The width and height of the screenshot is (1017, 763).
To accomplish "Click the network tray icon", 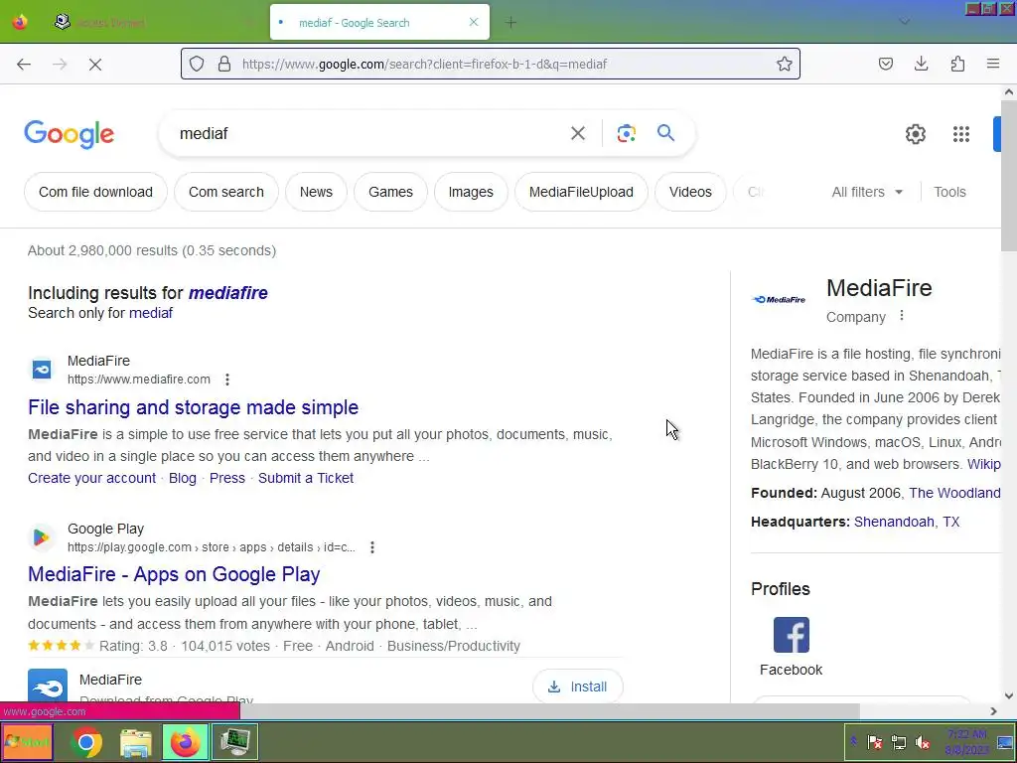I will pyautogui.click(x=898, y=742).
